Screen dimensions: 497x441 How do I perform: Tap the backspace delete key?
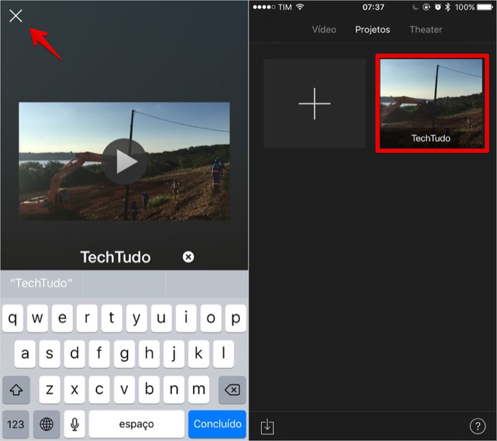click(x=232, y=390)
